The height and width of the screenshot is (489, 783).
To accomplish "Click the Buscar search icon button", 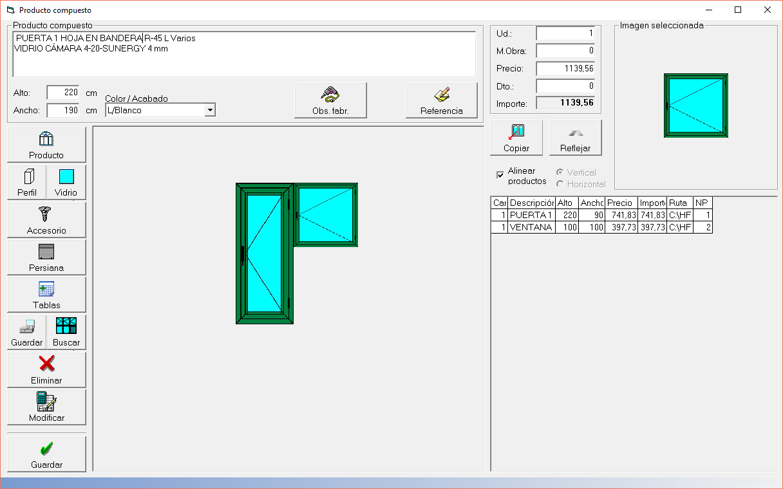I will (66, 331).
